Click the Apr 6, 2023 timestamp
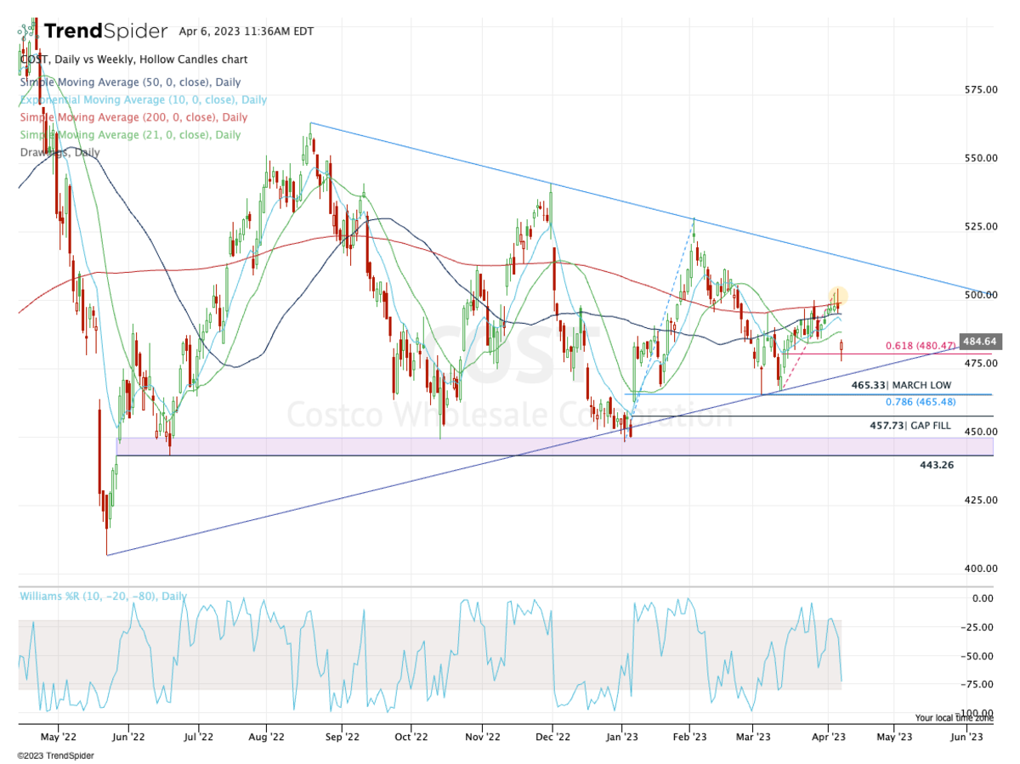This screenshot has height=764, width=1020. point(246,31)
